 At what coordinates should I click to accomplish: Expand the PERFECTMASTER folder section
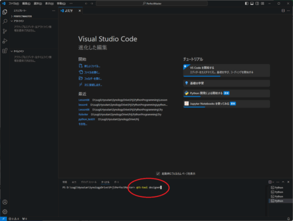click(x=22, y=16)
